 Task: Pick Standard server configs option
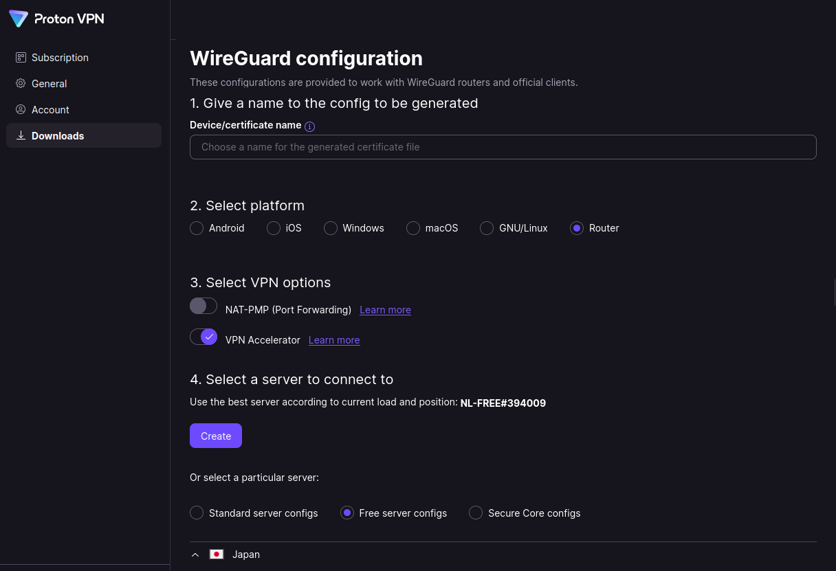point(197,513)
